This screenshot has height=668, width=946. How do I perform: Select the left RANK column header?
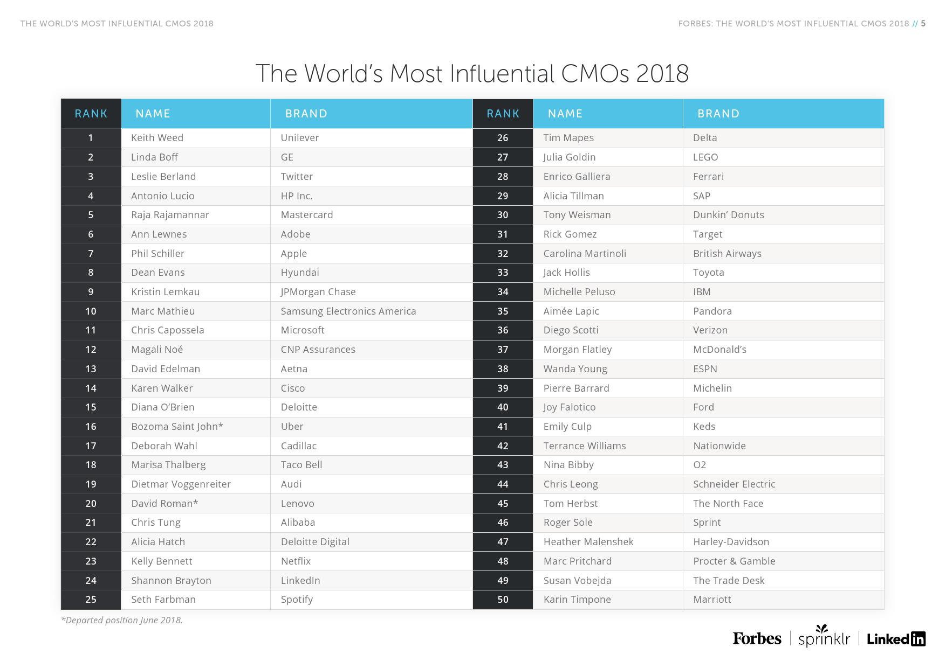91,114
